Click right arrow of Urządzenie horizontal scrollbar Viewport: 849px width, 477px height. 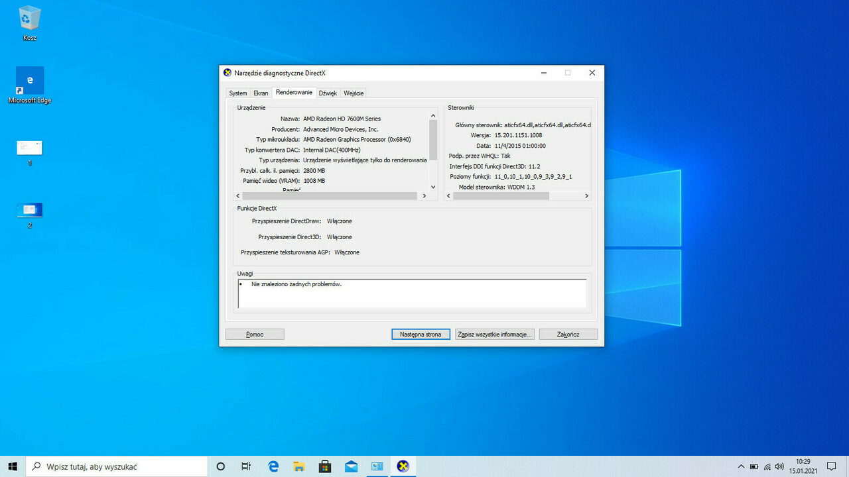425,196
